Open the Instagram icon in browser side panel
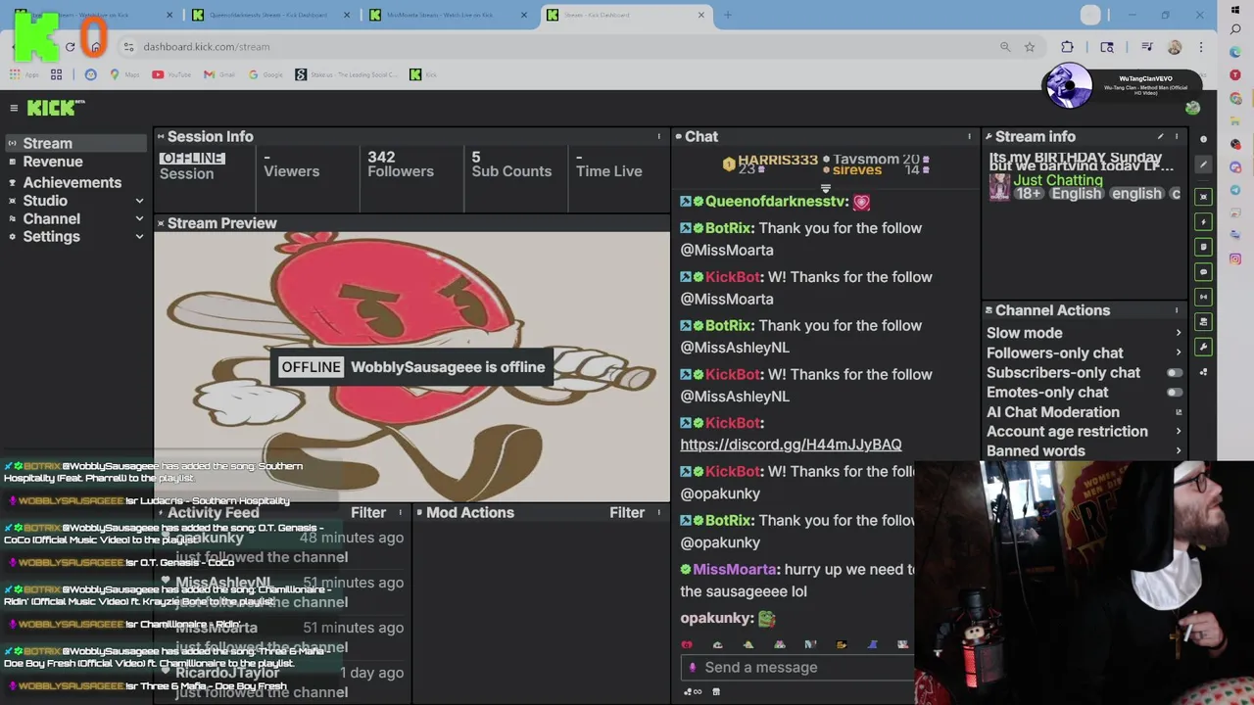 tap(1235, 258)
